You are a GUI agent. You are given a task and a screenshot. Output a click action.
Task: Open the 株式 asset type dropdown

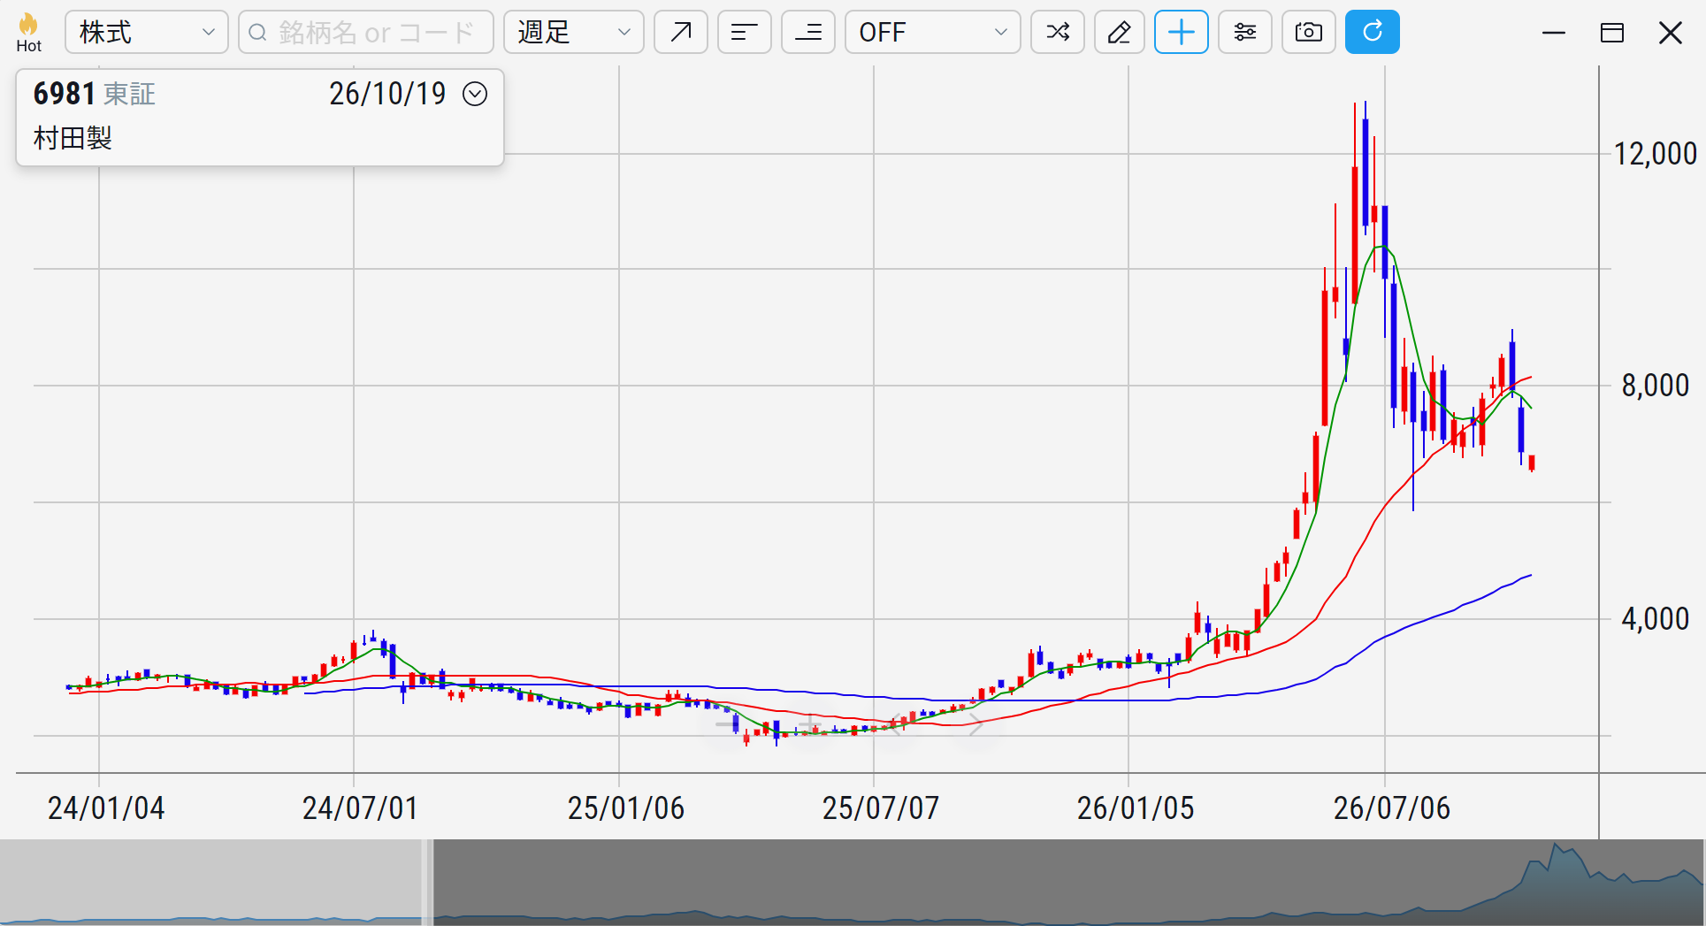tap(147, 33)
